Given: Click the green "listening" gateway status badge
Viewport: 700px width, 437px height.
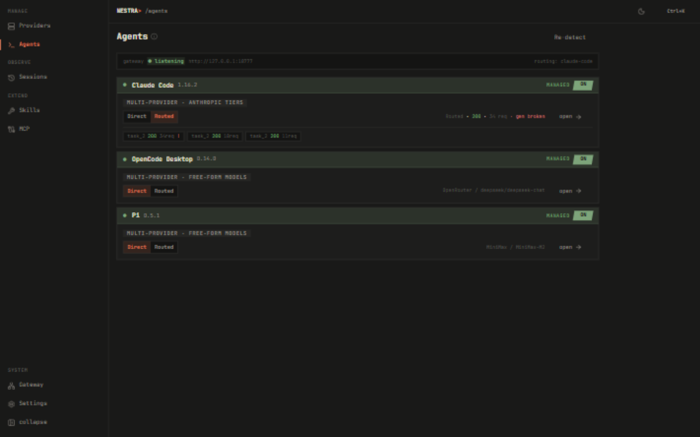Looking at the screenshot, I should click(166, 61).
